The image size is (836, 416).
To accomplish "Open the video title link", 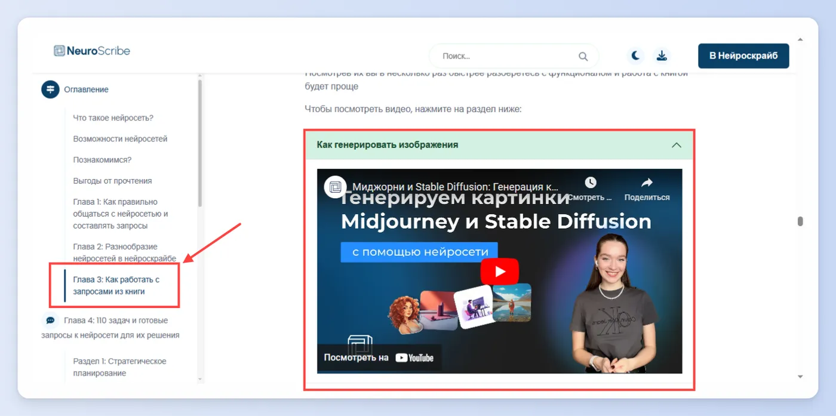I will 455,187.
